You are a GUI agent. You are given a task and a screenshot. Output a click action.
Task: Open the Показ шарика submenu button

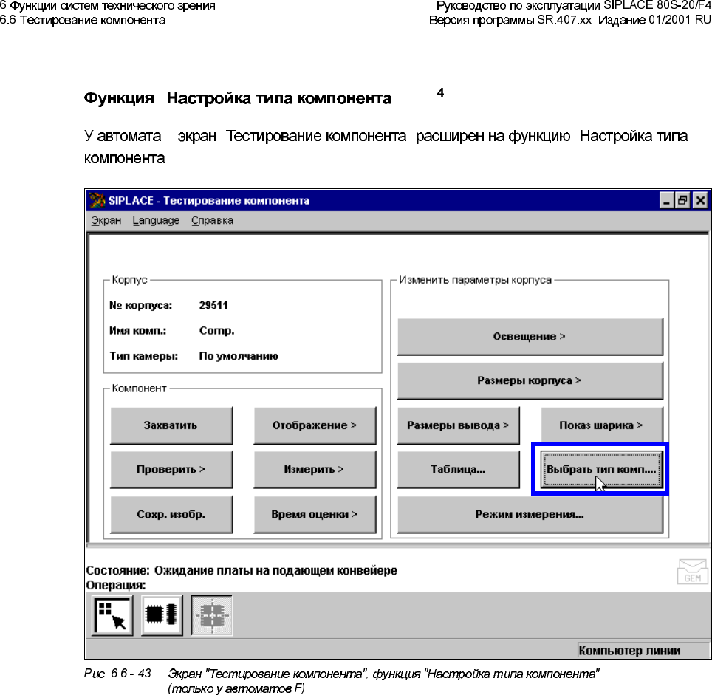[602, 425]
